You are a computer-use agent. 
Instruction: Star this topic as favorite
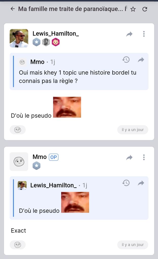pyautogui.click(x=133, y=9)
